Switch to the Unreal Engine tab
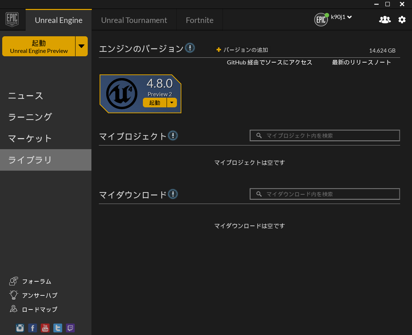 [x=58, y=20]
